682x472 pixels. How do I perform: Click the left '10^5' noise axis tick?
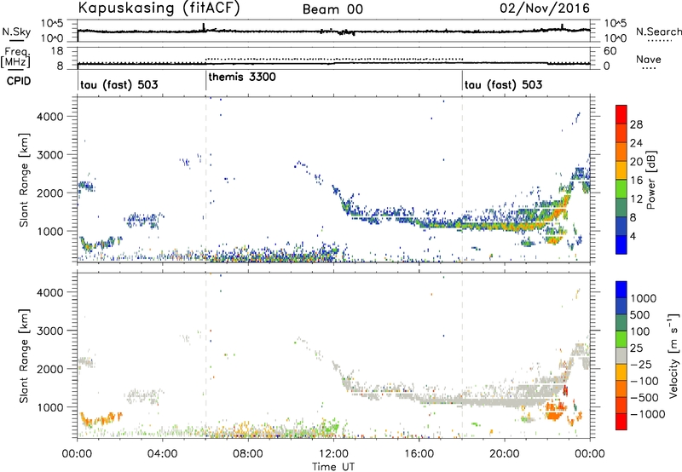(x=52, y=24)
